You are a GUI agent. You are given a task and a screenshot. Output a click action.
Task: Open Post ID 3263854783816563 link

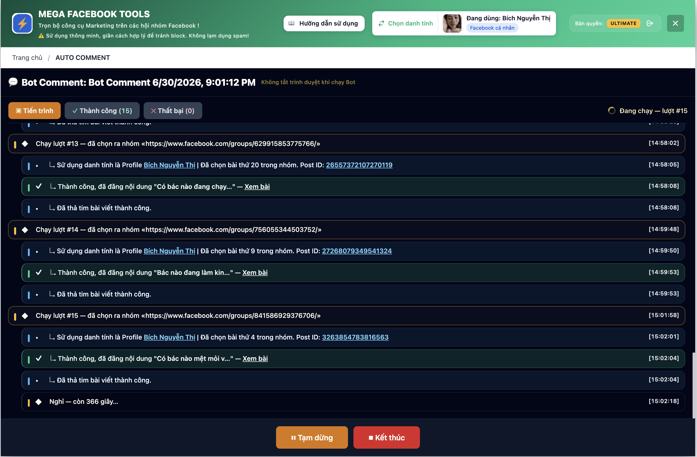pyautogui.click(x=355, y=337)
